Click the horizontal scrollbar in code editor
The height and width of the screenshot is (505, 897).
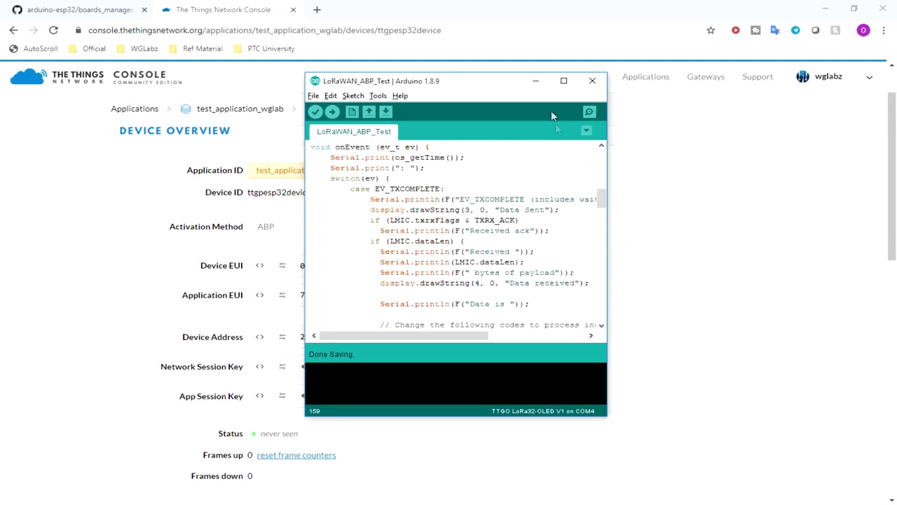point(404,336)
